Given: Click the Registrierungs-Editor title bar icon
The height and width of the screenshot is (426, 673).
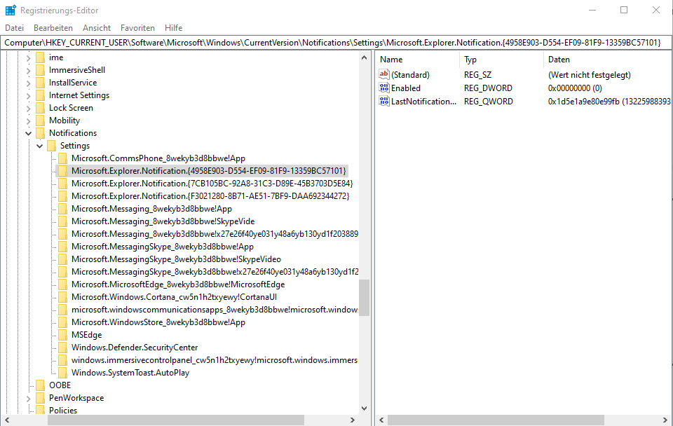Looking at the screenshot, I should click(11, 10).
